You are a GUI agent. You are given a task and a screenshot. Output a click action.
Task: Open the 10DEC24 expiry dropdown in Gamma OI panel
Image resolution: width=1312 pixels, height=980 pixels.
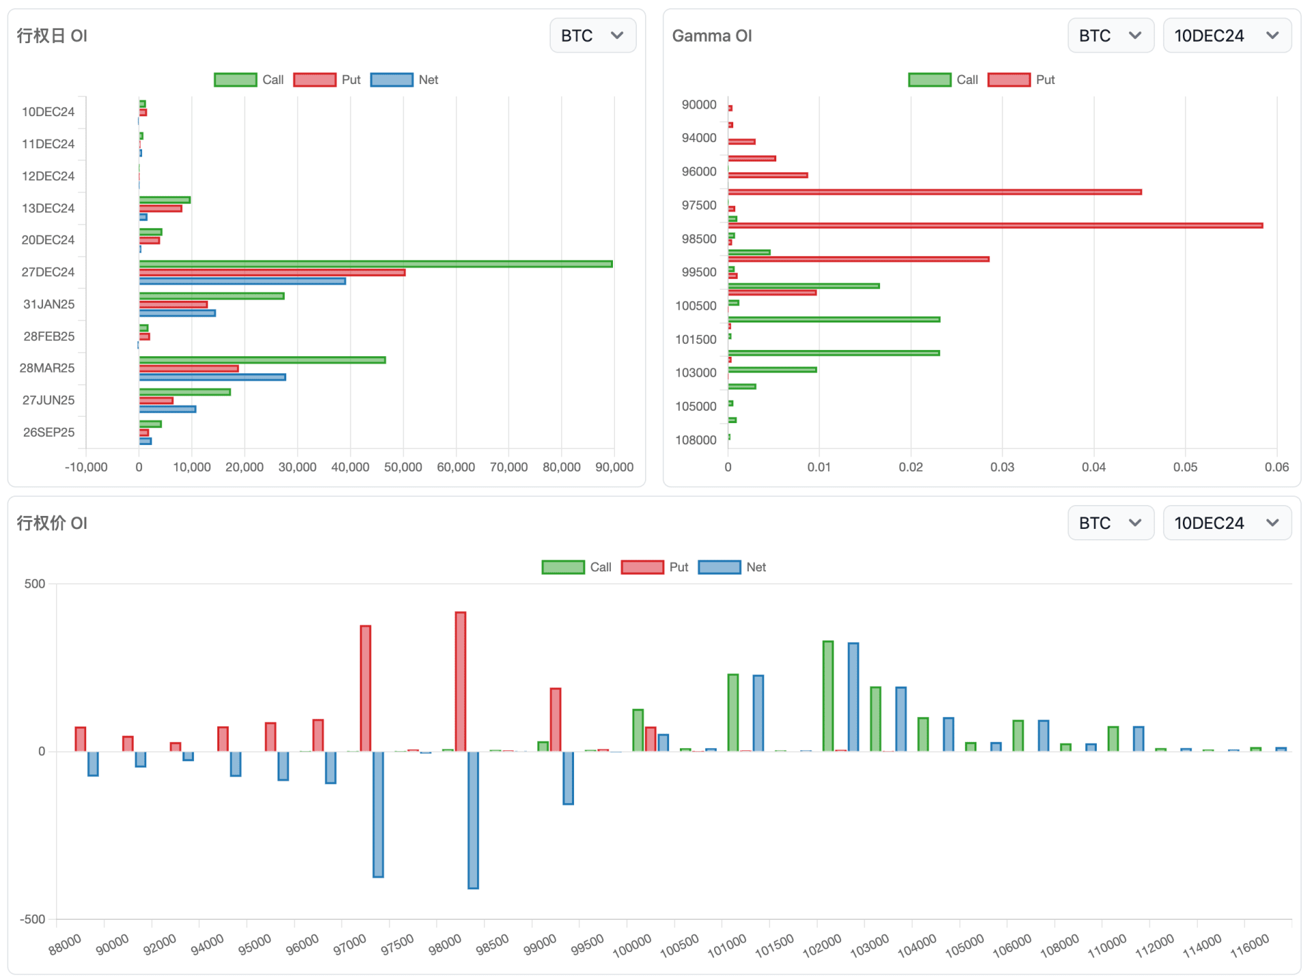coord(1227,36)
